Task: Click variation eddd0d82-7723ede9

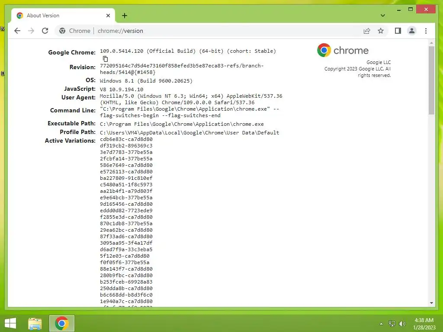Action: [x=126, y=211]
